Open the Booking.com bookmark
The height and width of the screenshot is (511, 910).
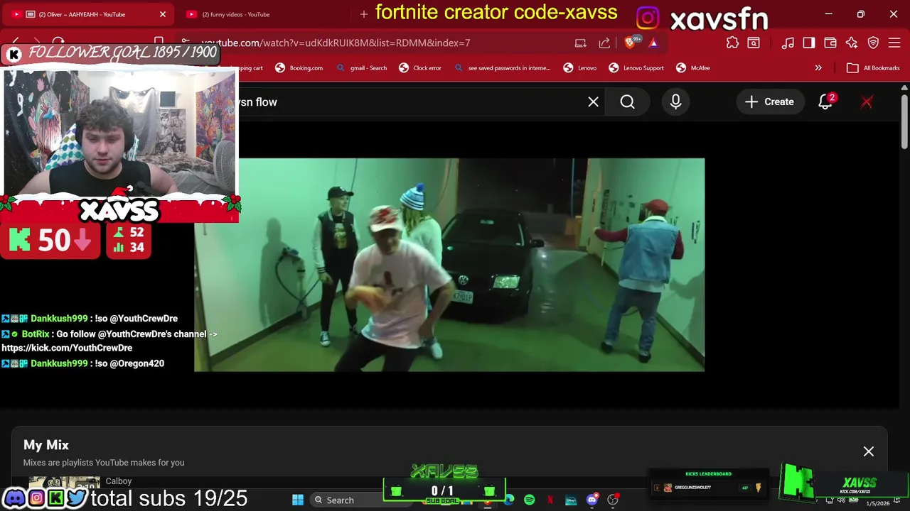coord(299,68)
